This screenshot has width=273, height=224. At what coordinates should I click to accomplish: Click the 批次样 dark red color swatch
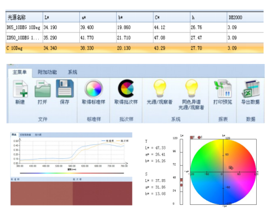(x=102, y=193)
